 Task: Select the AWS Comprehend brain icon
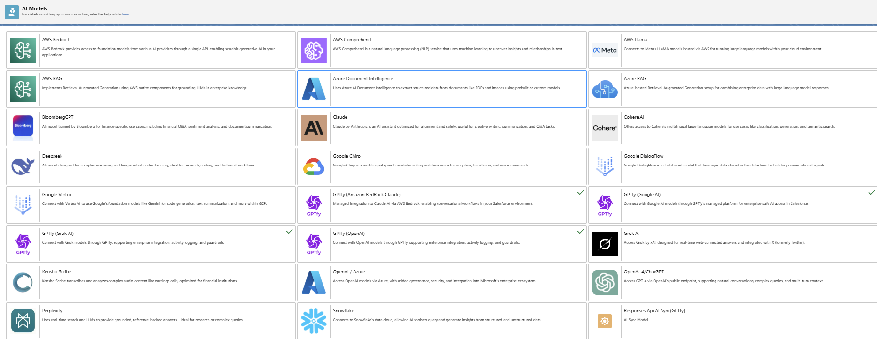314,50
